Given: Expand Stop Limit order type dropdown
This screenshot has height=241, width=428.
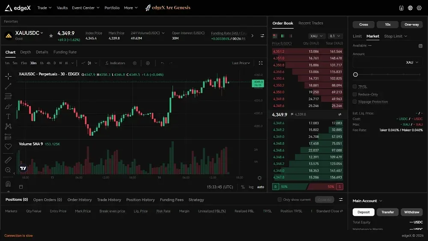Looking at the screenshot, I should (395, 36).
